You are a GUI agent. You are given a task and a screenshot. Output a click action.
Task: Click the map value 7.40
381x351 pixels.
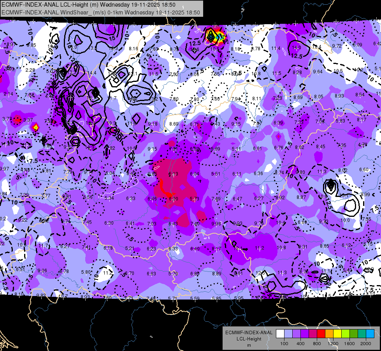195,223
